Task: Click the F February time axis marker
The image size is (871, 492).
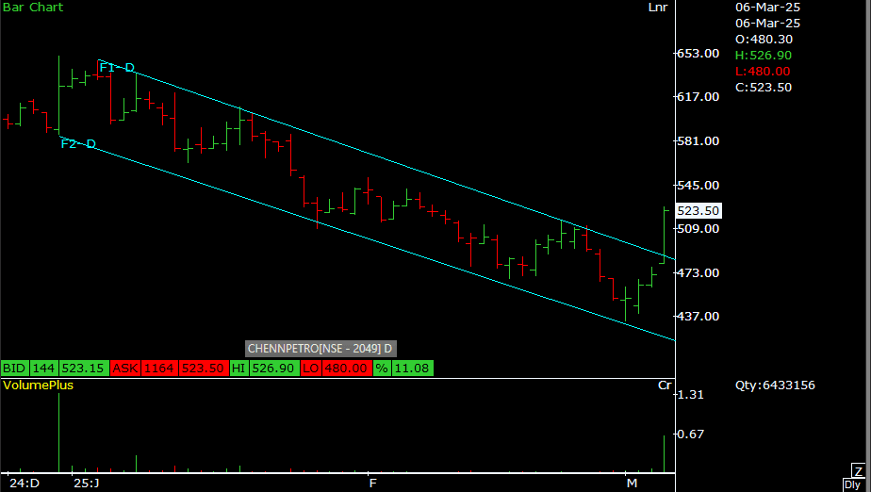Action: pyautogui.click(x=372, y=484)
